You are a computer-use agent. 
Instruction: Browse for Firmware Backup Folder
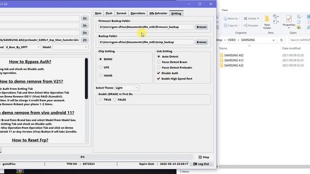[201, 27]
